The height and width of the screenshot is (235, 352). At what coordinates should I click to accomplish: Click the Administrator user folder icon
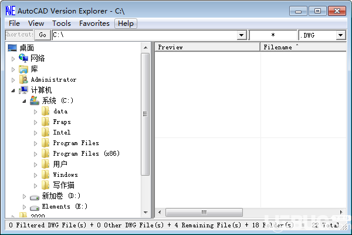point(23,79)
